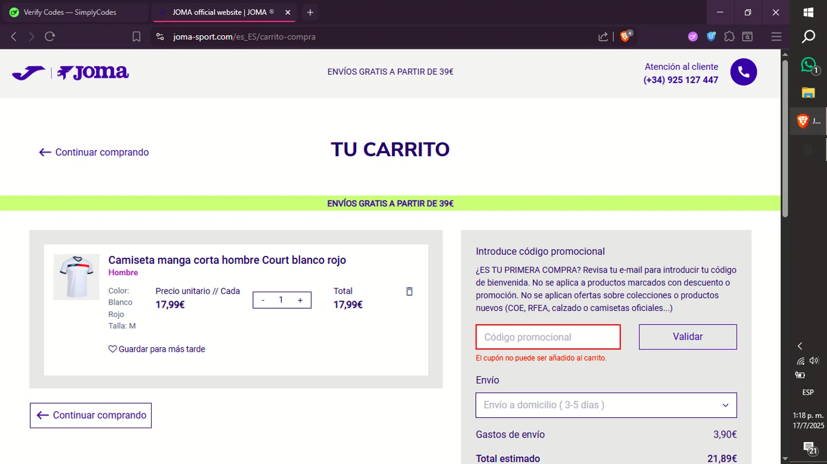
Task: Click the page vertical scrollbar
Action: [785, 138]
